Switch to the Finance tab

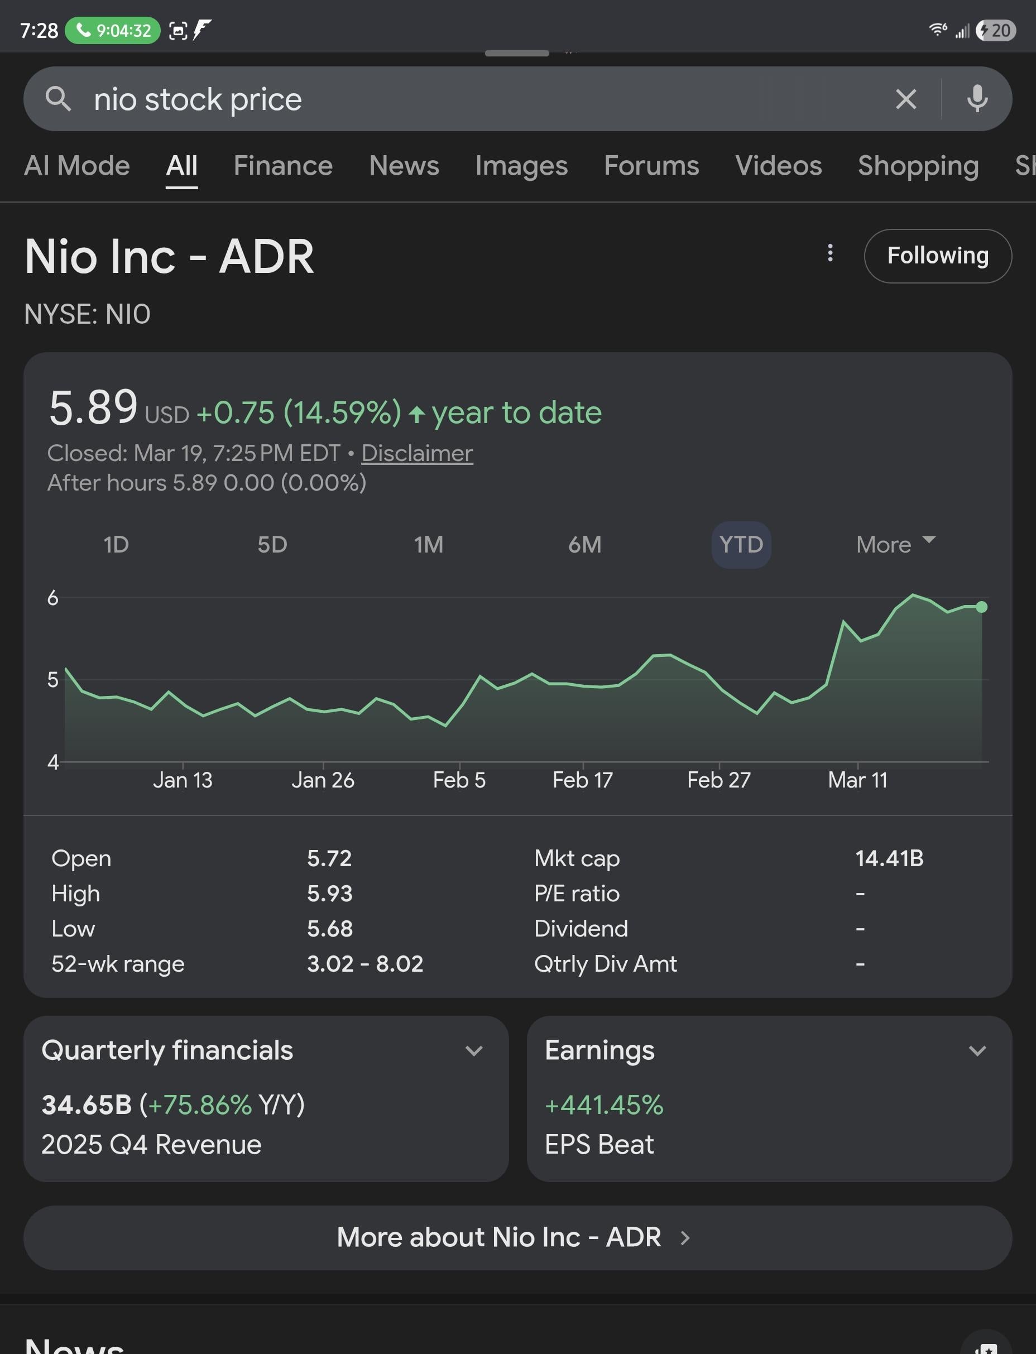pyautogui.click(x=283, y=166)
